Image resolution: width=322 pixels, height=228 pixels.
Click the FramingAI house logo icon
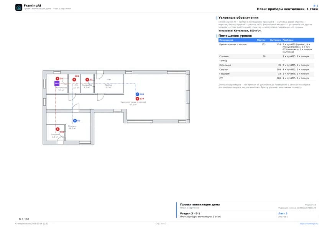pos(19,7)
